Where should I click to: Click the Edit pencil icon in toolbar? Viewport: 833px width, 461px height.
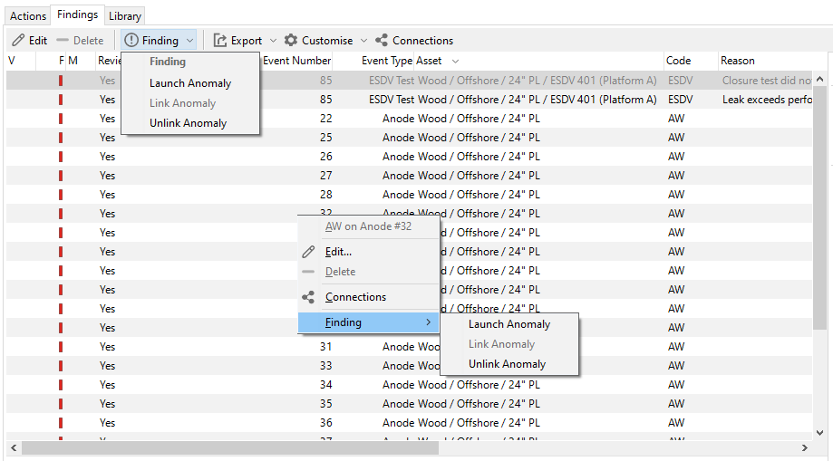click(19, 41)
